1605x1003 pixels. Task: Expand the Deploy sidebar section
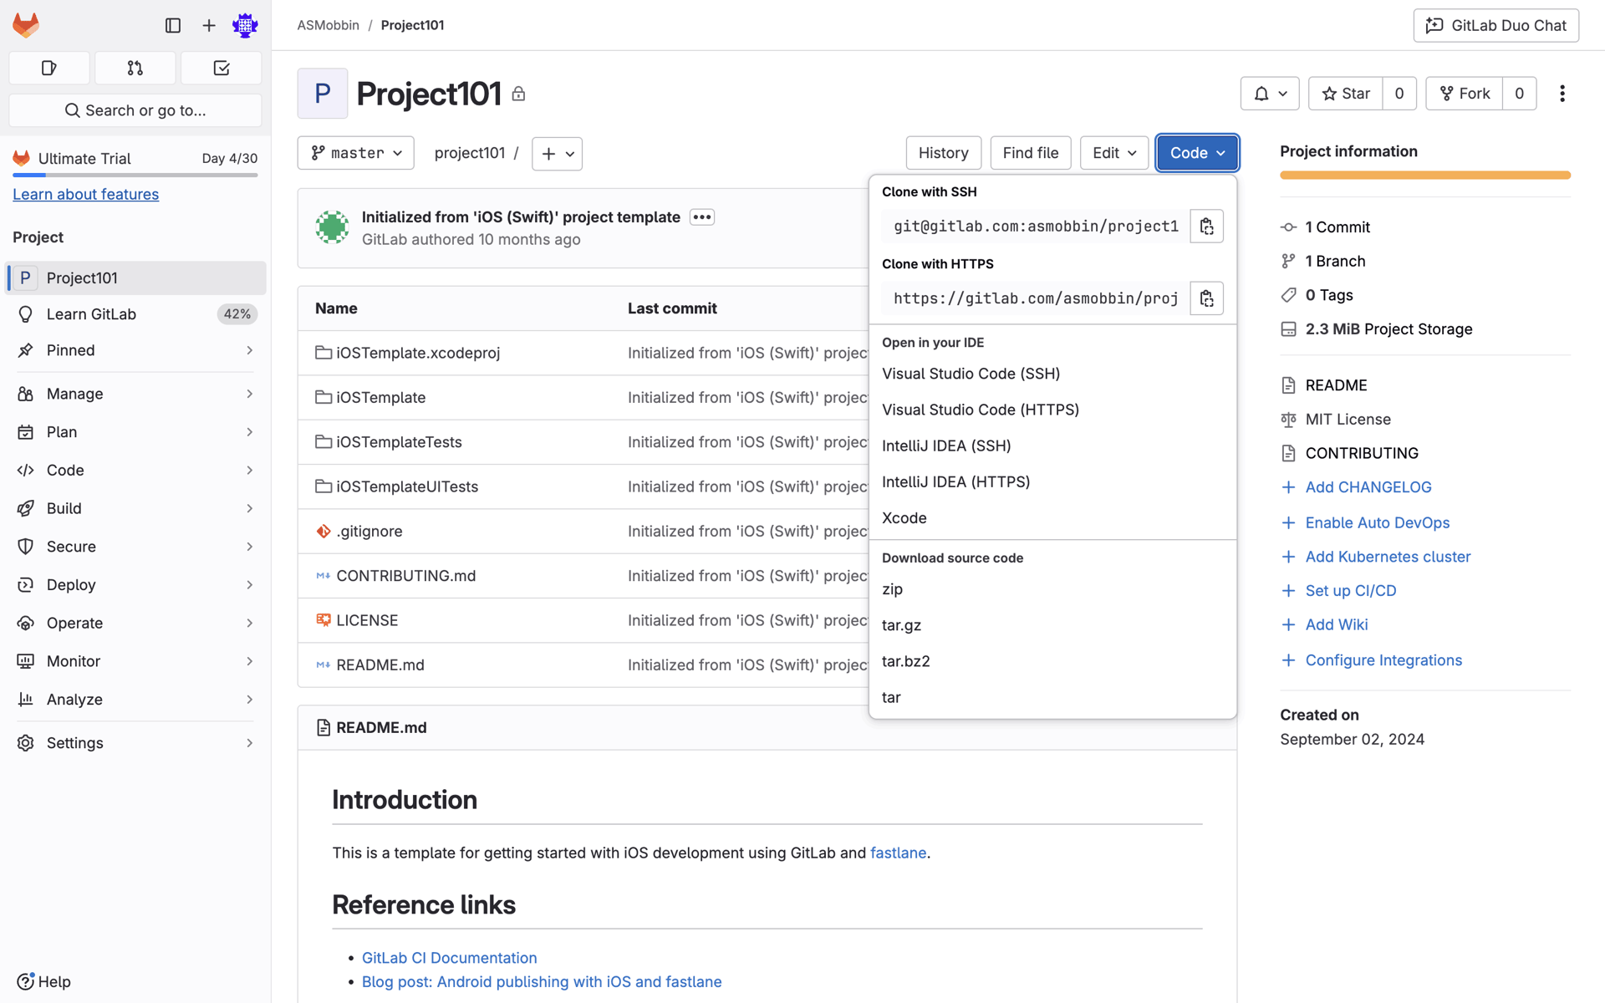pyautogui.click(x=135, y=585)
